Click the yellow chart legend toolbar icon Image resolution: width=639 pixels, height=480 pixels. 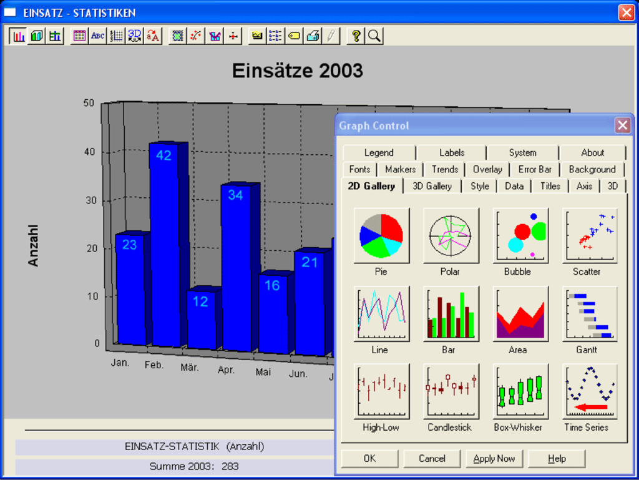tap(257, 36)
